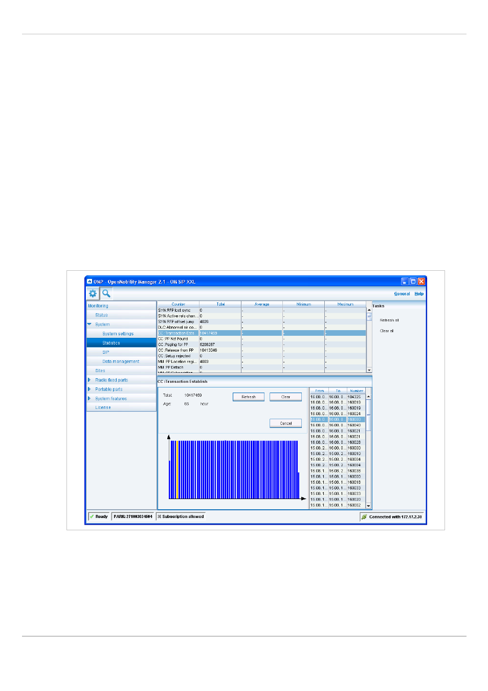The height and width of the screenshot is (691, 488).
Task: Click the green Ready checkmark icon
Action: [x=92, y=517]
